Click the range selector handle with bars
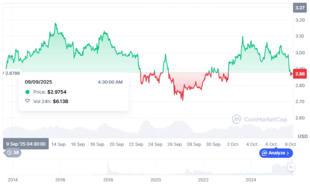Image resolution: width=310 pixels, height=184 pixels. click(291, 167)
